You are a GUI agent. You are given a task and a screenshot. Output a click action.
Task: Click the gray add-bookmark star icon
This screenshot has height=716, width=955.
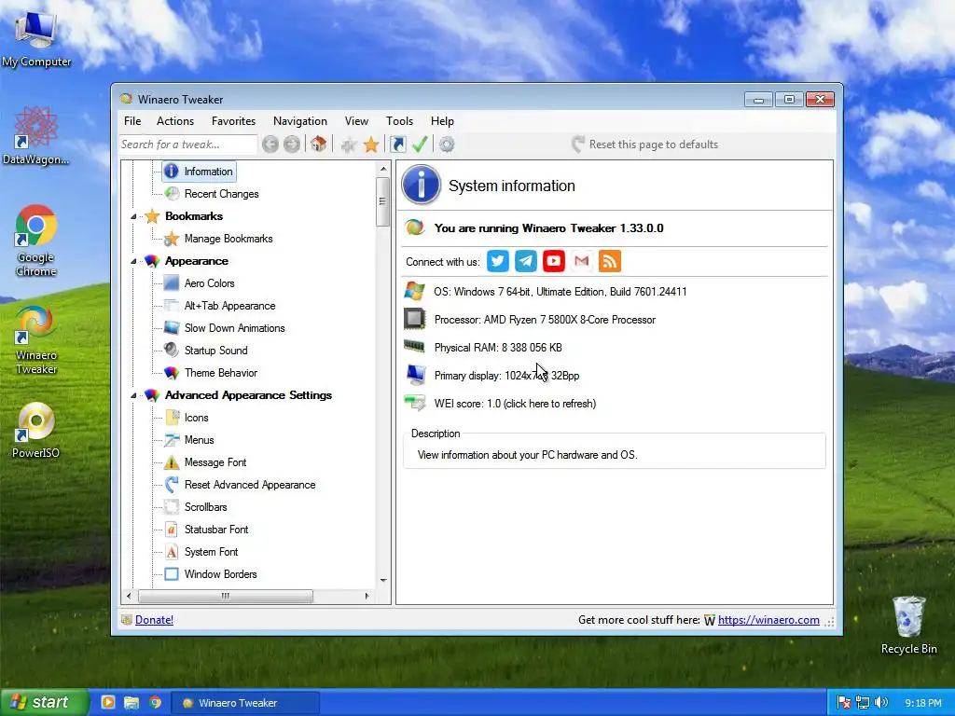point(349,145)
